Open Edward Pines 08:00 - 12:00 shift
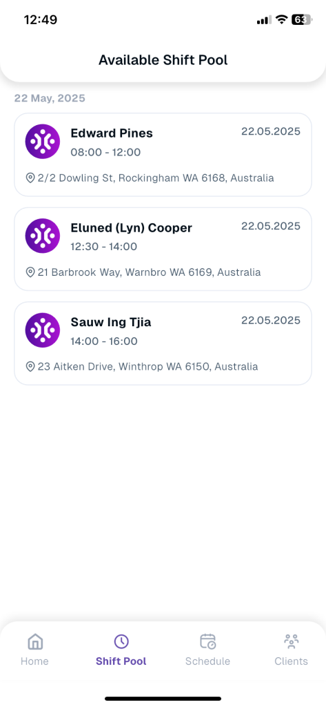This screenshot has height=707, width=326. (x=163, y=155)
